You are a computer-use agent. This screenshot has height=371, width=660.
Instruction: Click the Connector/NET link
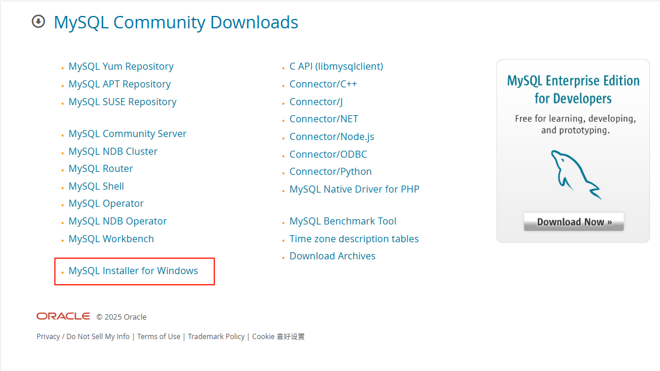[x=324, y=119]
